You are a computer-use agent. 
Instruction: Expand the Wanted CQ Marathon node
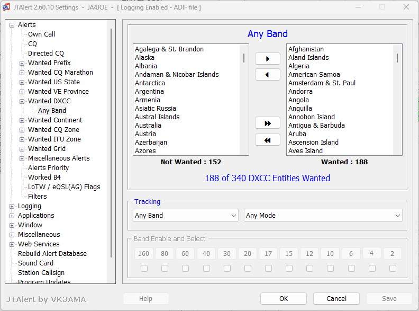click(x=22, y=73)
